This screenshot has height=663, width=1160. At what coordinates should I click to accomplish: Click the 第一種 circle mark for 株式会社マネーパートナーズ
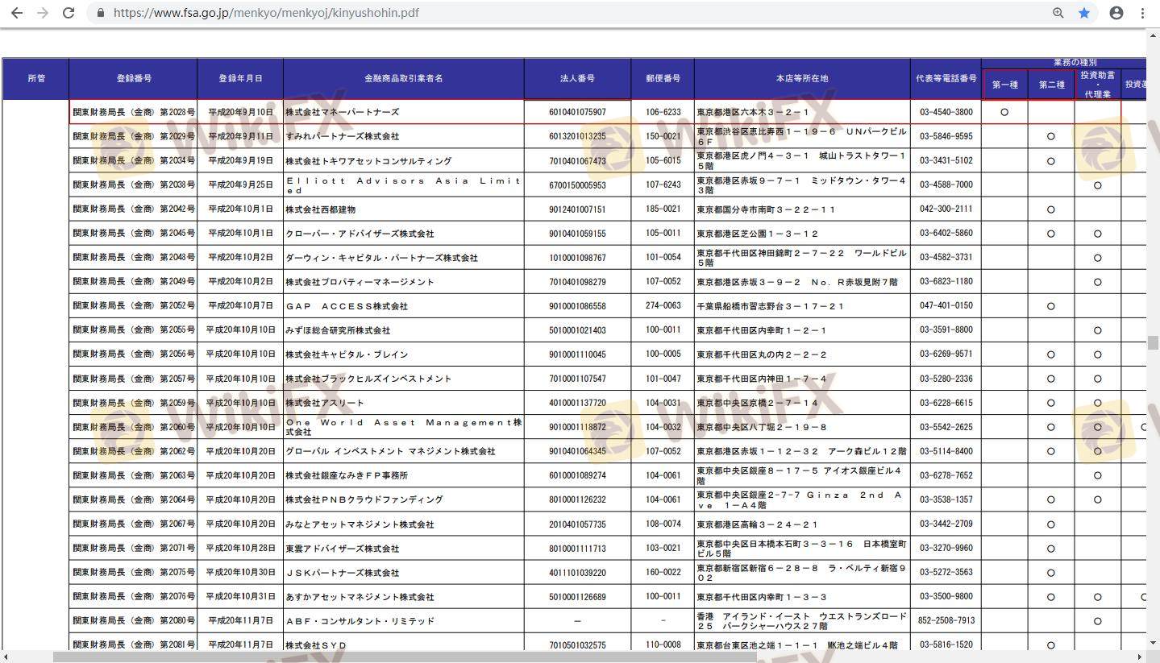1004,112
